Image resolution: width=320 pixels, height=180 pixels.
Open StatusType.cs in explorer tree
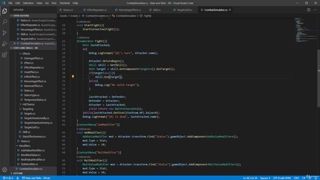(x=31, y=95)
